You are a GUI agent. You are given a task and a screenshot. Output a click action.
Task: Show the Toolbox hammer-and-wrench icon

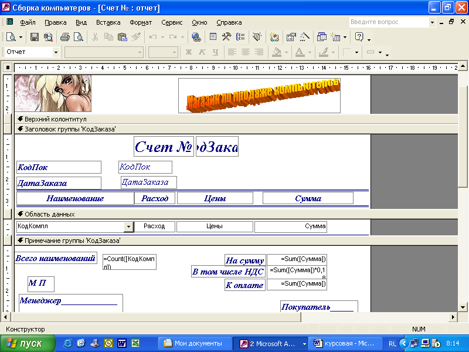[226, 37]
